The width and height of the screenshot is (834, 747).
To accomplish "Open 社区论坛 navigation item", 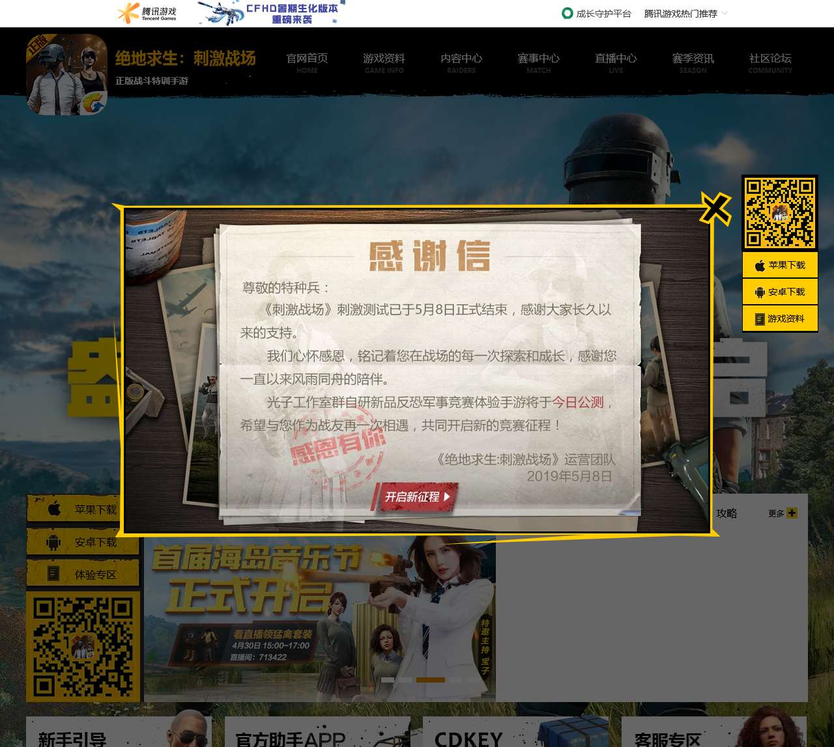I will click(x=770, y=62).
